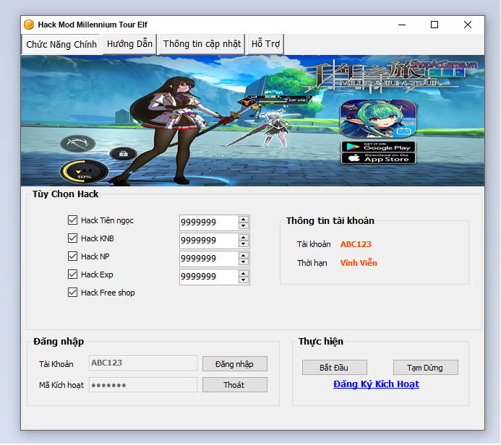Click the App Store badge in the banner

click(379, 158)
